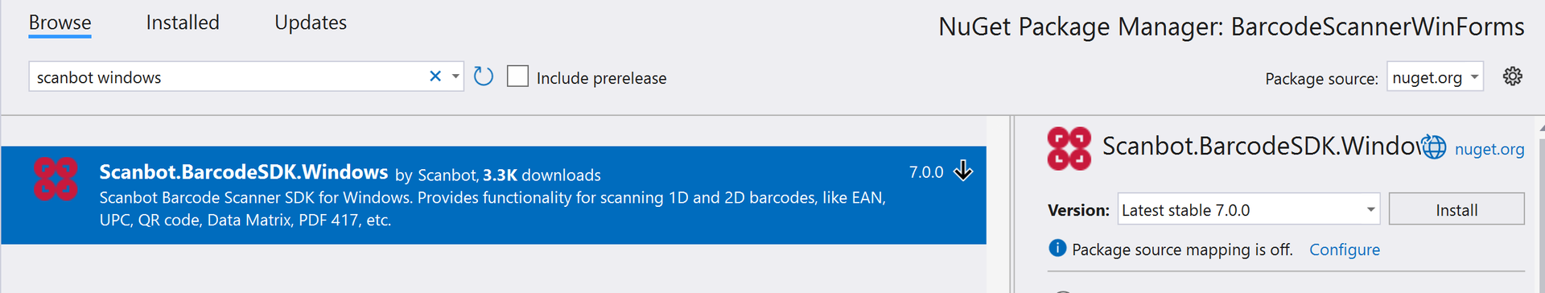Click the Install button

pyautogui.click(x=1456, y=209)
